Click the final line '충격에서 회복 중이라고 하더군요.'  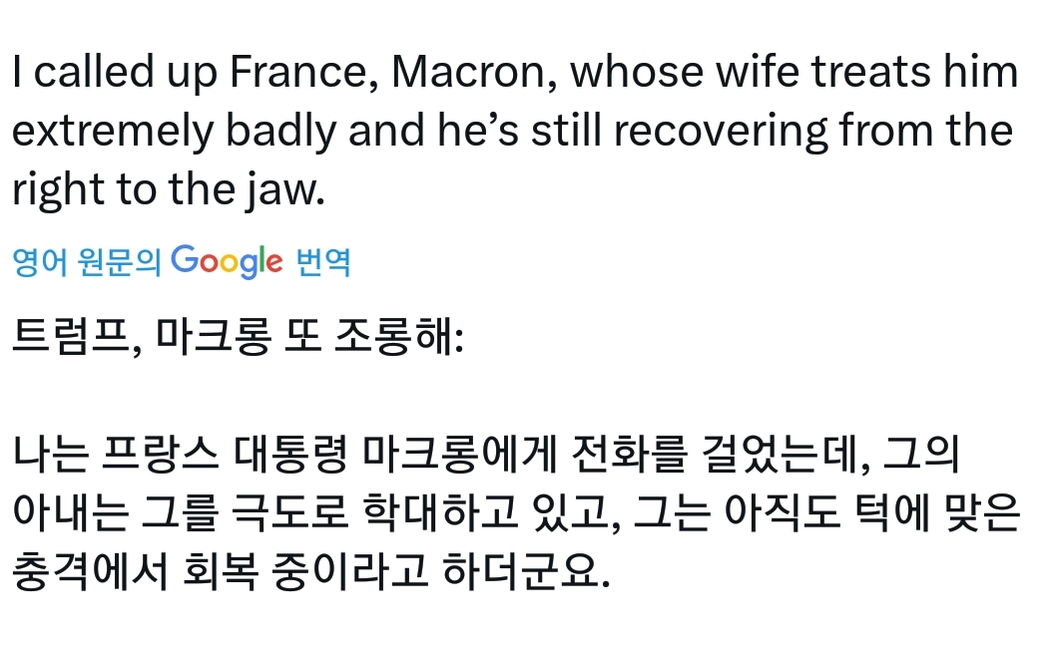coord(310,573)
